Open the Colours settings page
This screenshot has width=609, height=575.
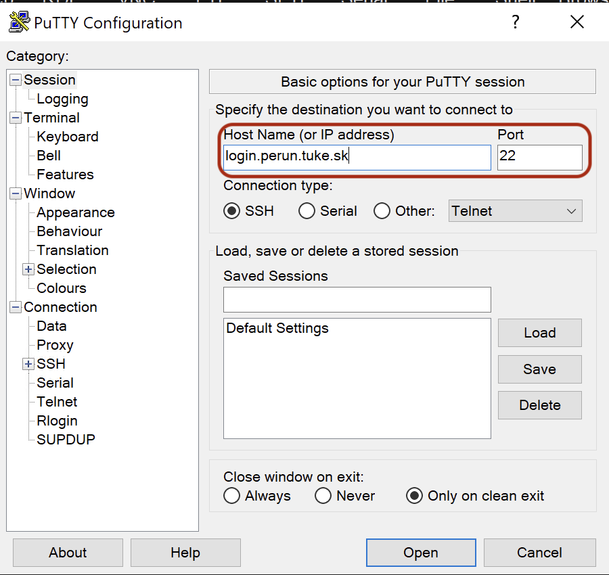pyautogui.click(x=61, y=287)
